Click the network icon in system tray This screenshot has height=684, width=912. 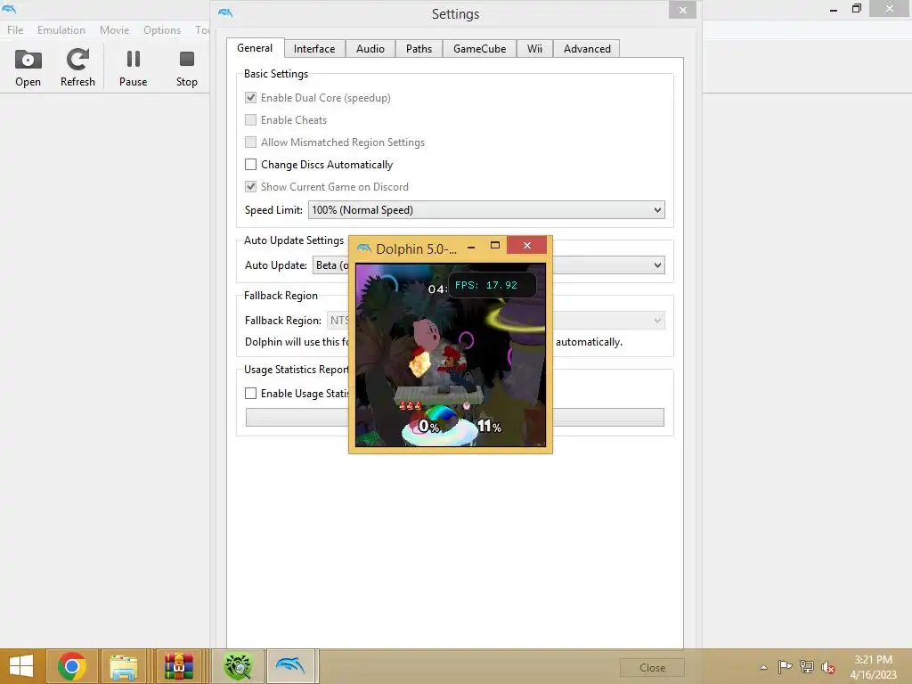coord(807,667)
